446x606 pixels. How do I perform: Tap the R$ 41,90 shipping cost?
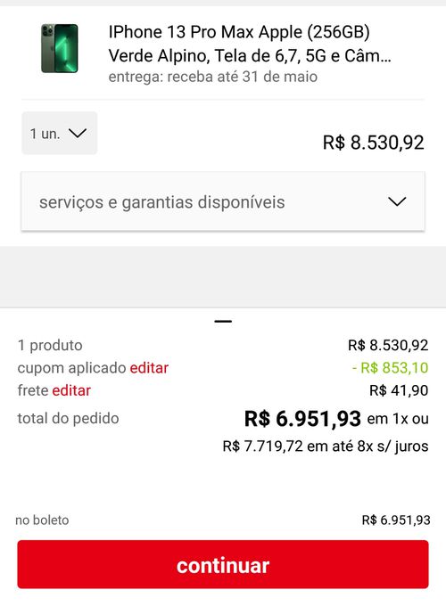[399, 390]
